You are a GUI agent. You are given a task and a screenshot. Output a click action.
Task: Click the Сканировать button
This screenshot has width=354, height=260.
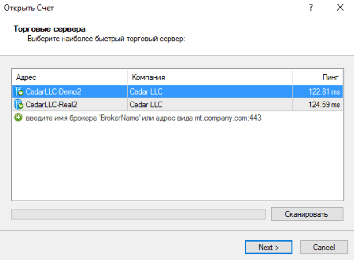(x=307, y=214)
